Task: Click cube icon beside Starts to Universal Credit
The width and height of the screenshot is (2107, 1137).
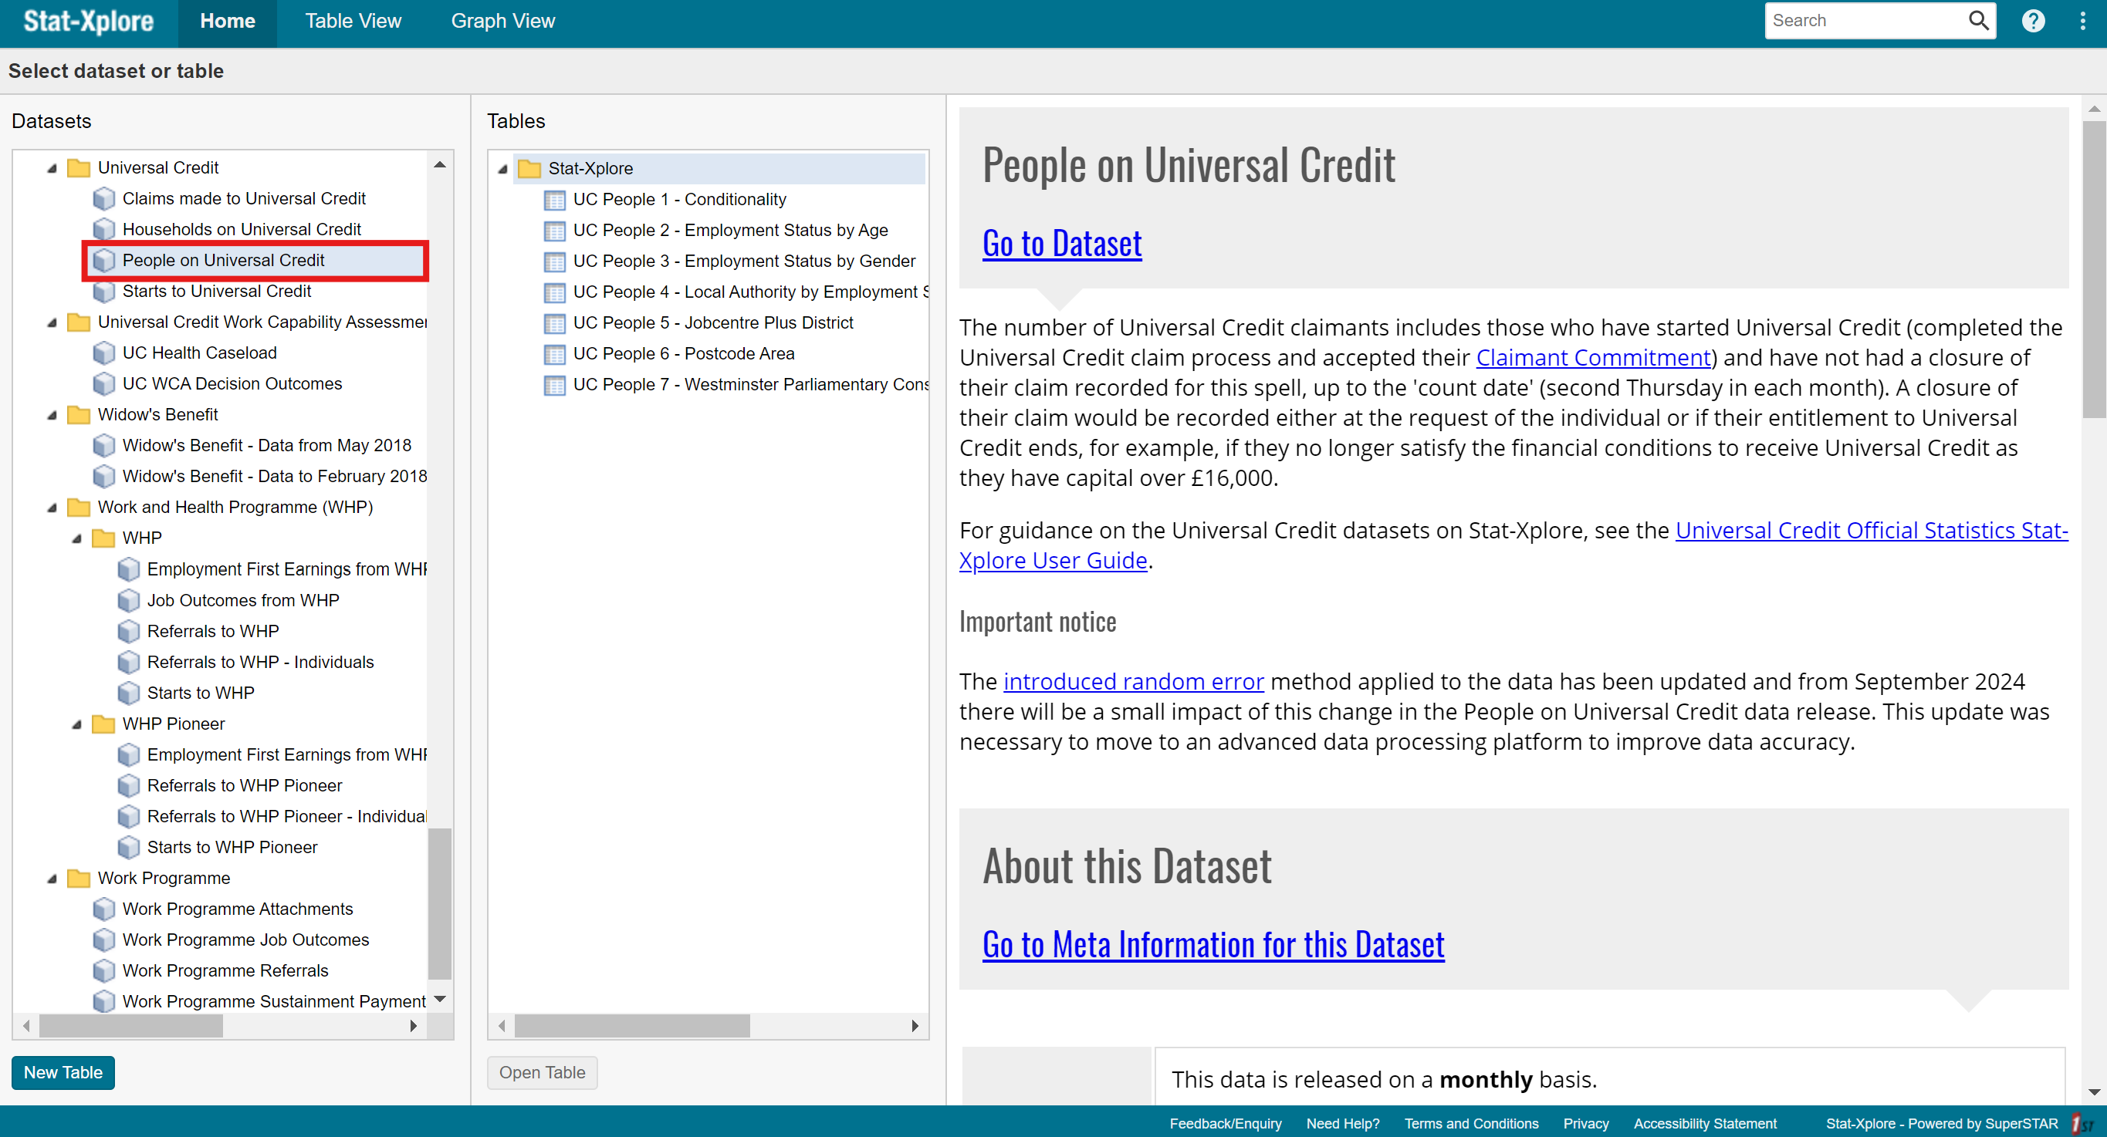Action: click(104, 291)
